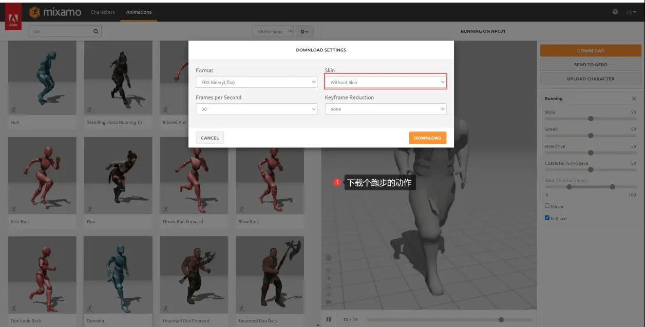Click running-man icon on Run Look Back card
Image resolution: width=645 pixels, height=327 pixels.
(x=13, y=309)
